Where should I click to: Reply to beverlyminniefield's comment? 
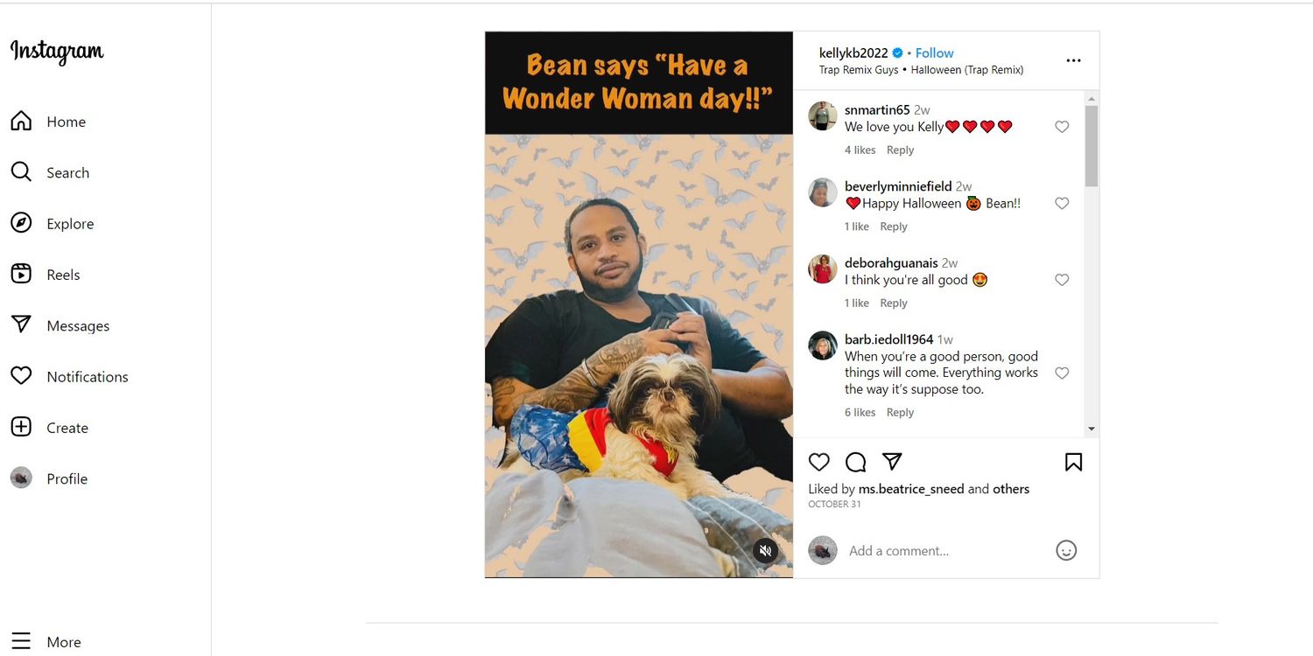click(x=893, y=227)
